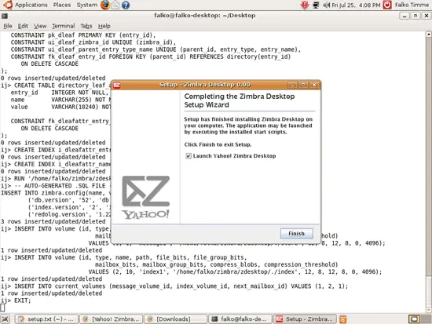Click 'ON DELETE CASCADE' first terminal line

click(x=49, y=64)
